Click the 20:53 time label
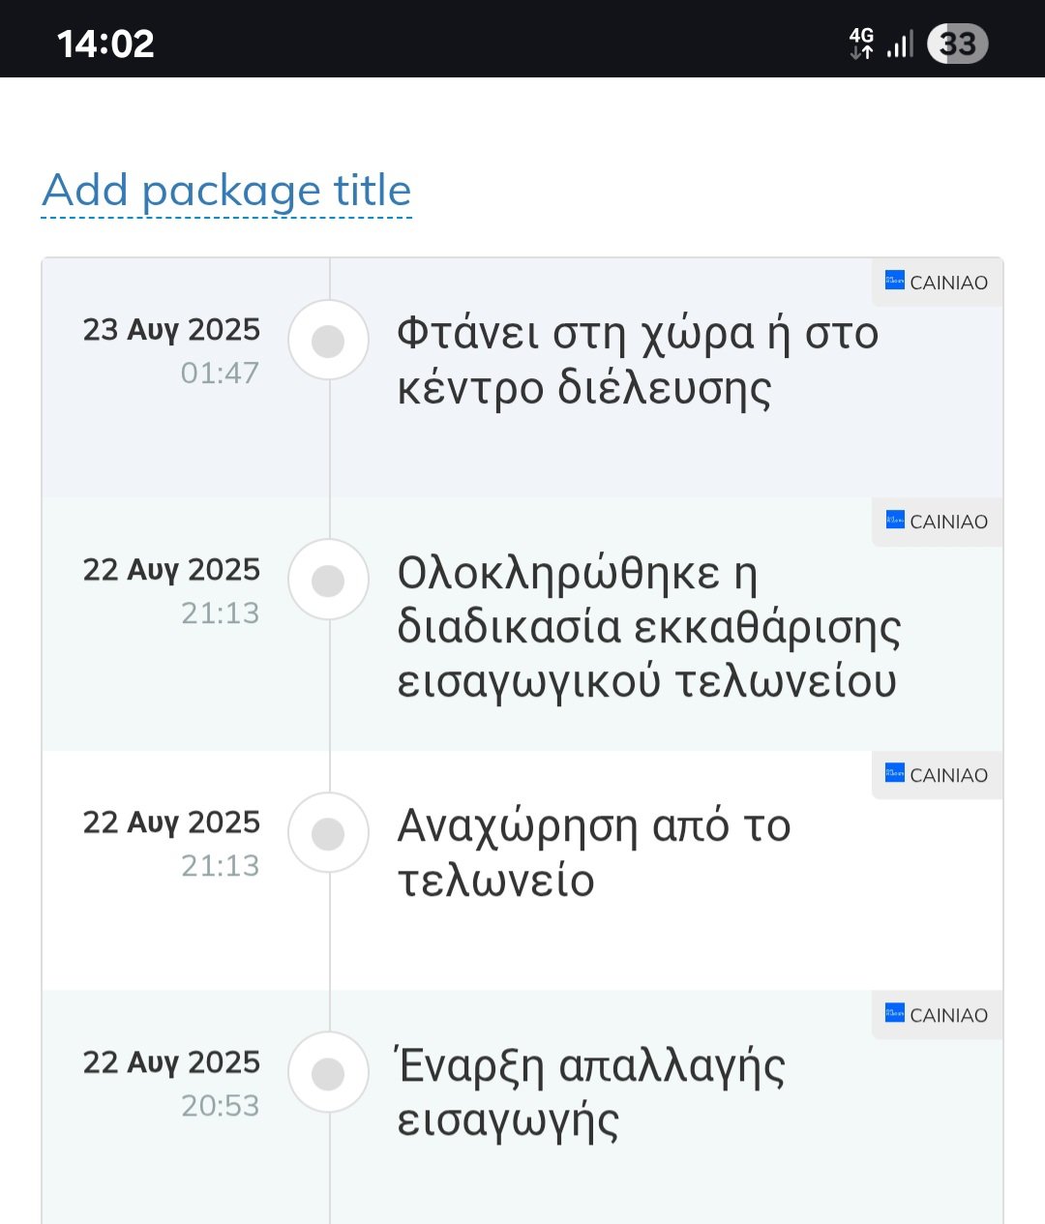Image resolution: width=1045 pixels, height=1224 pixels. coord(221,1105)
